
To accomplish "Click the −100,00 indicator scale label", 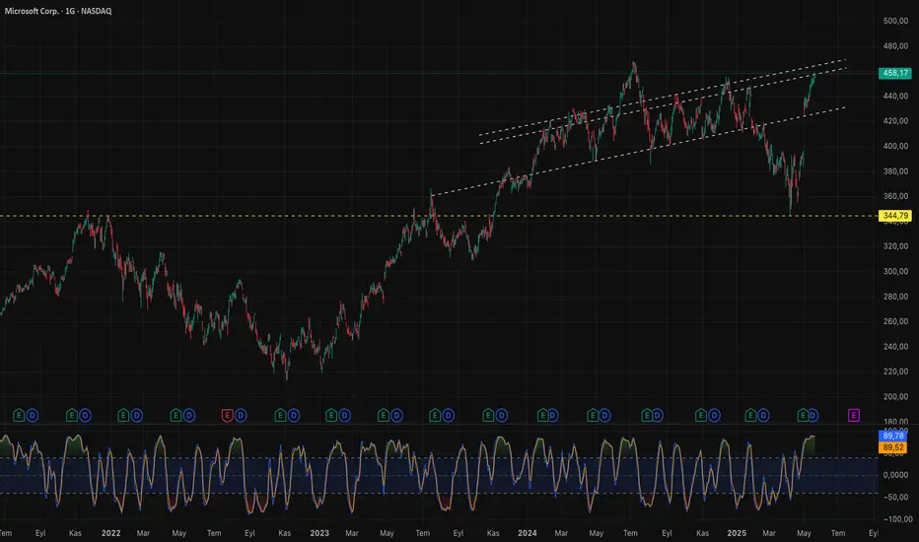I will tap(896, 519).
